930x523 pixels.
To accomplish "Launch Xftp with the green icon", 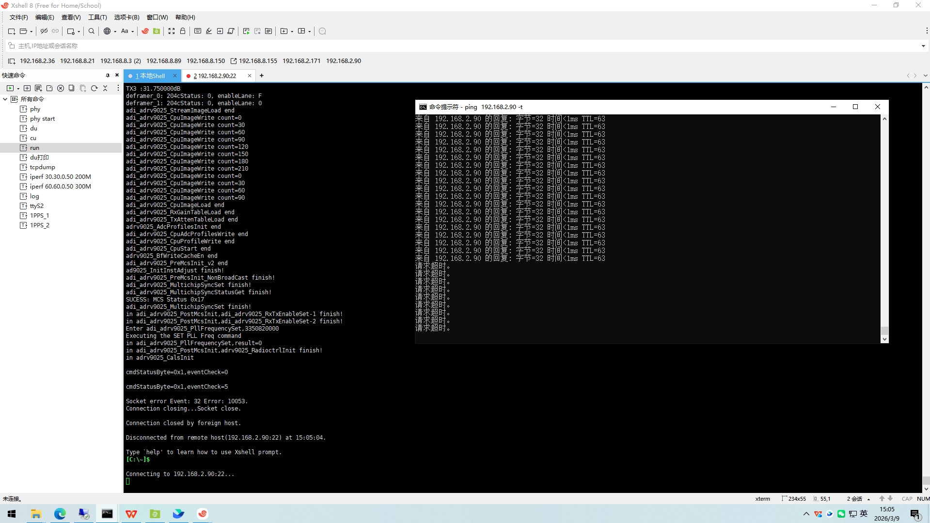I will pos(157,31).
